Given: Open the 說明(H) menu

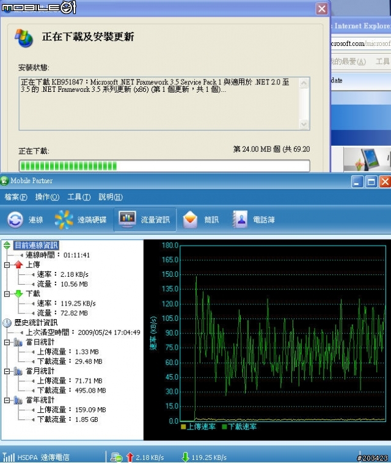Looking at the screenshot, I should [x=111, y=197].
